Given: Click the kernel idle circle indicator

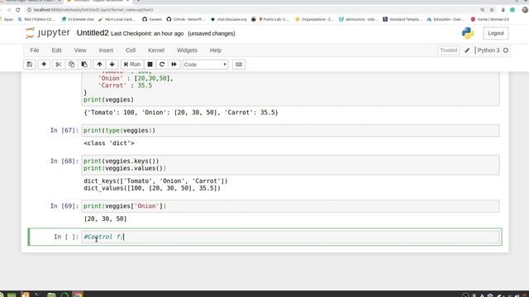Looking at the screenshot, I should (506, 50).
